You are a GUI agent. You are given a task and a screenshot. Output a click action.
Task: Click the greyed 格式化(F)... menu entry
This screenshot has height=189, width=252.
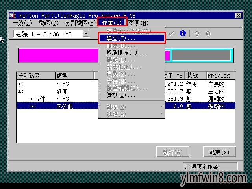pos(132,67)
